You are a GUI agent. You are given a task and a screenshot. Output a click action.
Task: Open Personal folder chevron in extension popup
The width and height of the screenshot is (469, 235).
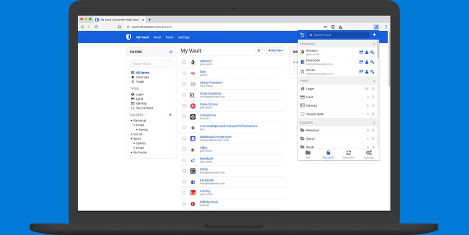(373, 130)
